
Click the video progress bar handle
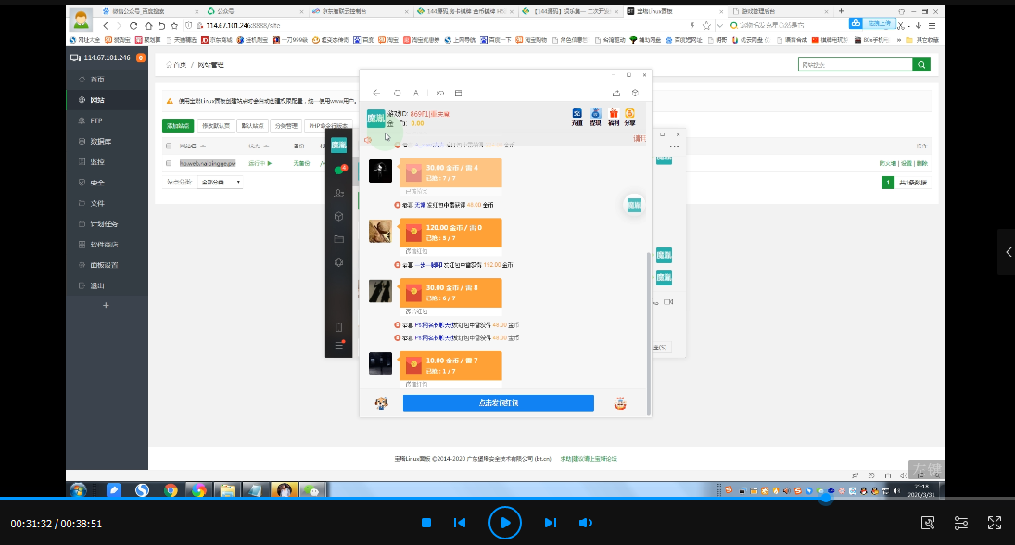click(824, 499)
